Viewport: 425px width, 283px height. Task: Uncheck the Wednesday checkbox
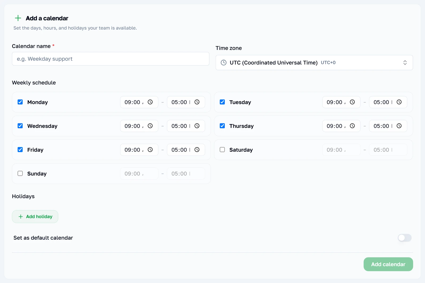(x=20, y=126)
